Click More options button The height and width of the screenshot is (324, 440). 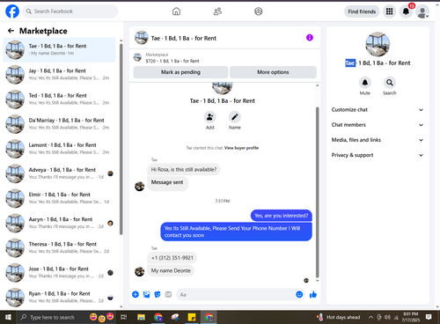273,72
